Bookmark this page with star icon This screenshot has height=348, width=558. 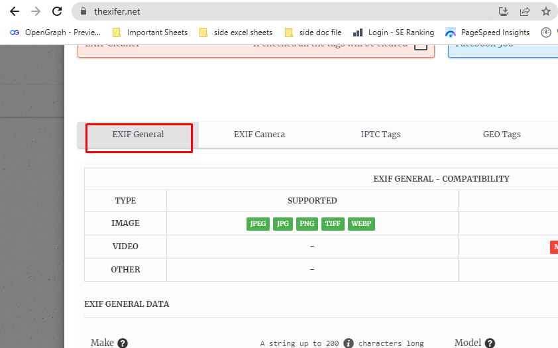coord(546,11)
